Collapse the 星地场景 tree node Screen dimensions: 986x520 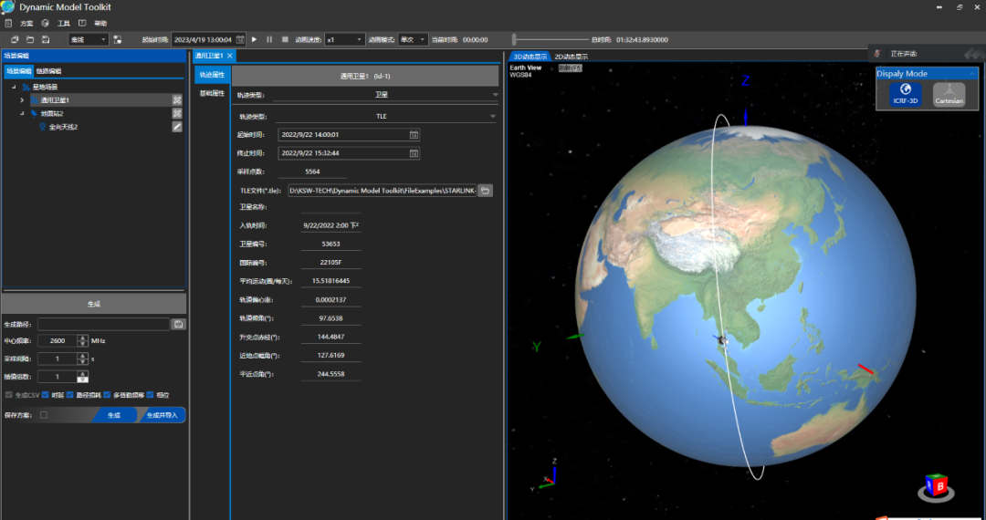[14, 88]
